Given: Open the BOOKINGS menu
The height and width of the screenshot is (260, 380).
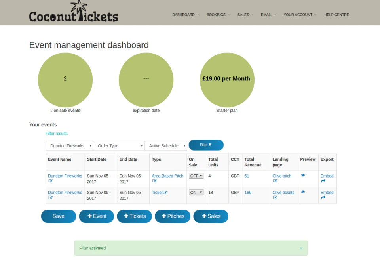Looking at the screenshot, I should [218, 15].
